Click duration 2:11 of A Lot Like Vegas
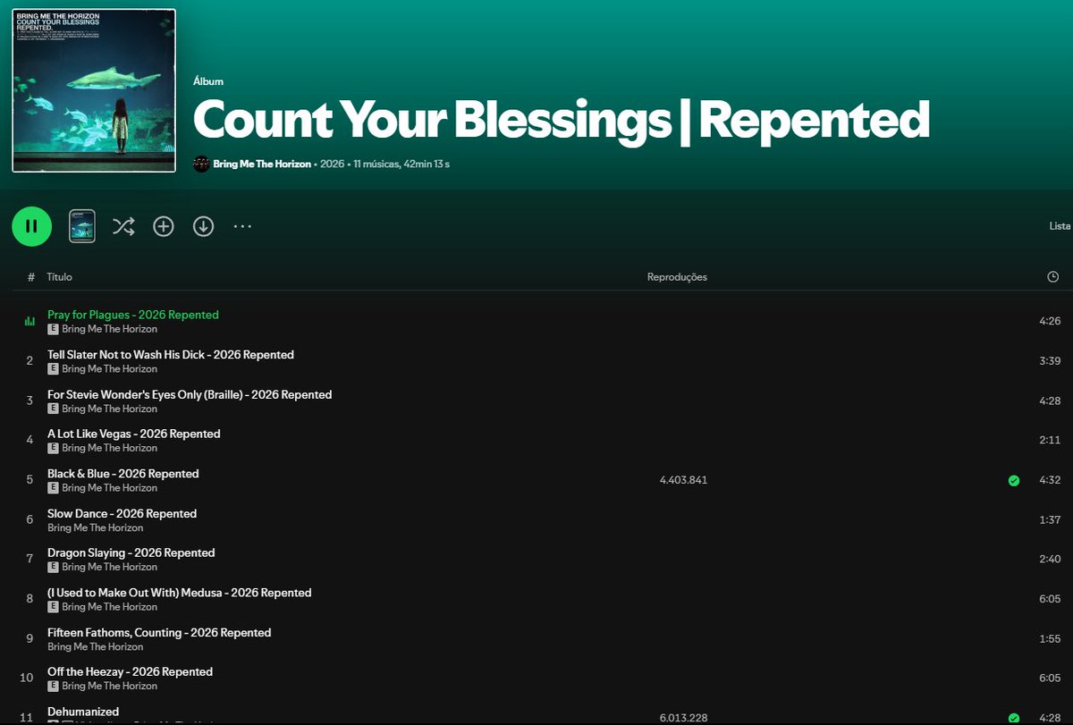The image size is (1073, 725). [x=1050, y=440]
